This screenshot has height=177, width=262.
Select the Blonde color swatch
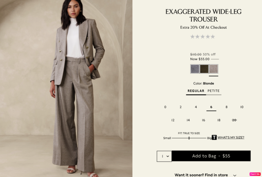tap(214, 69)
